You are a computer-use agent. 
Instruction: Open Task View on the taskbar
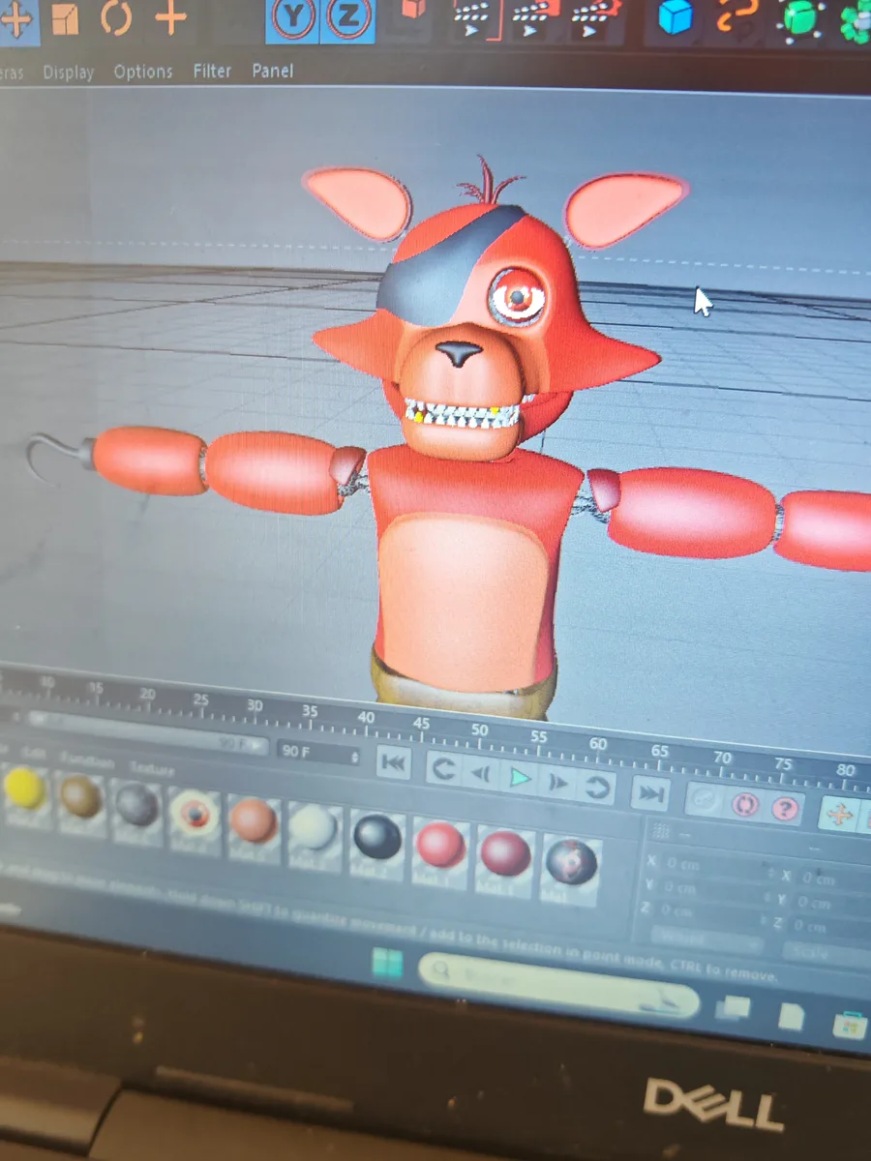pos(734,1007)
